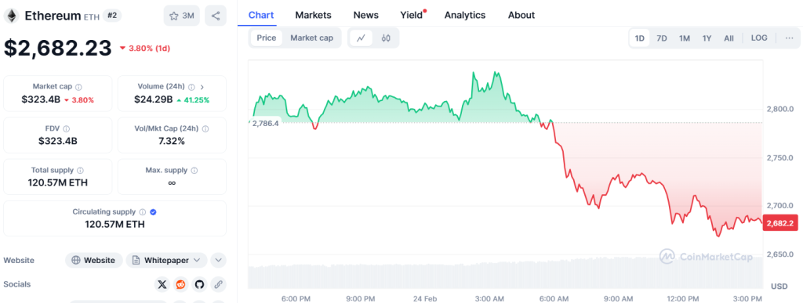Click the star watchlist button showing 3M

point(181,16)
